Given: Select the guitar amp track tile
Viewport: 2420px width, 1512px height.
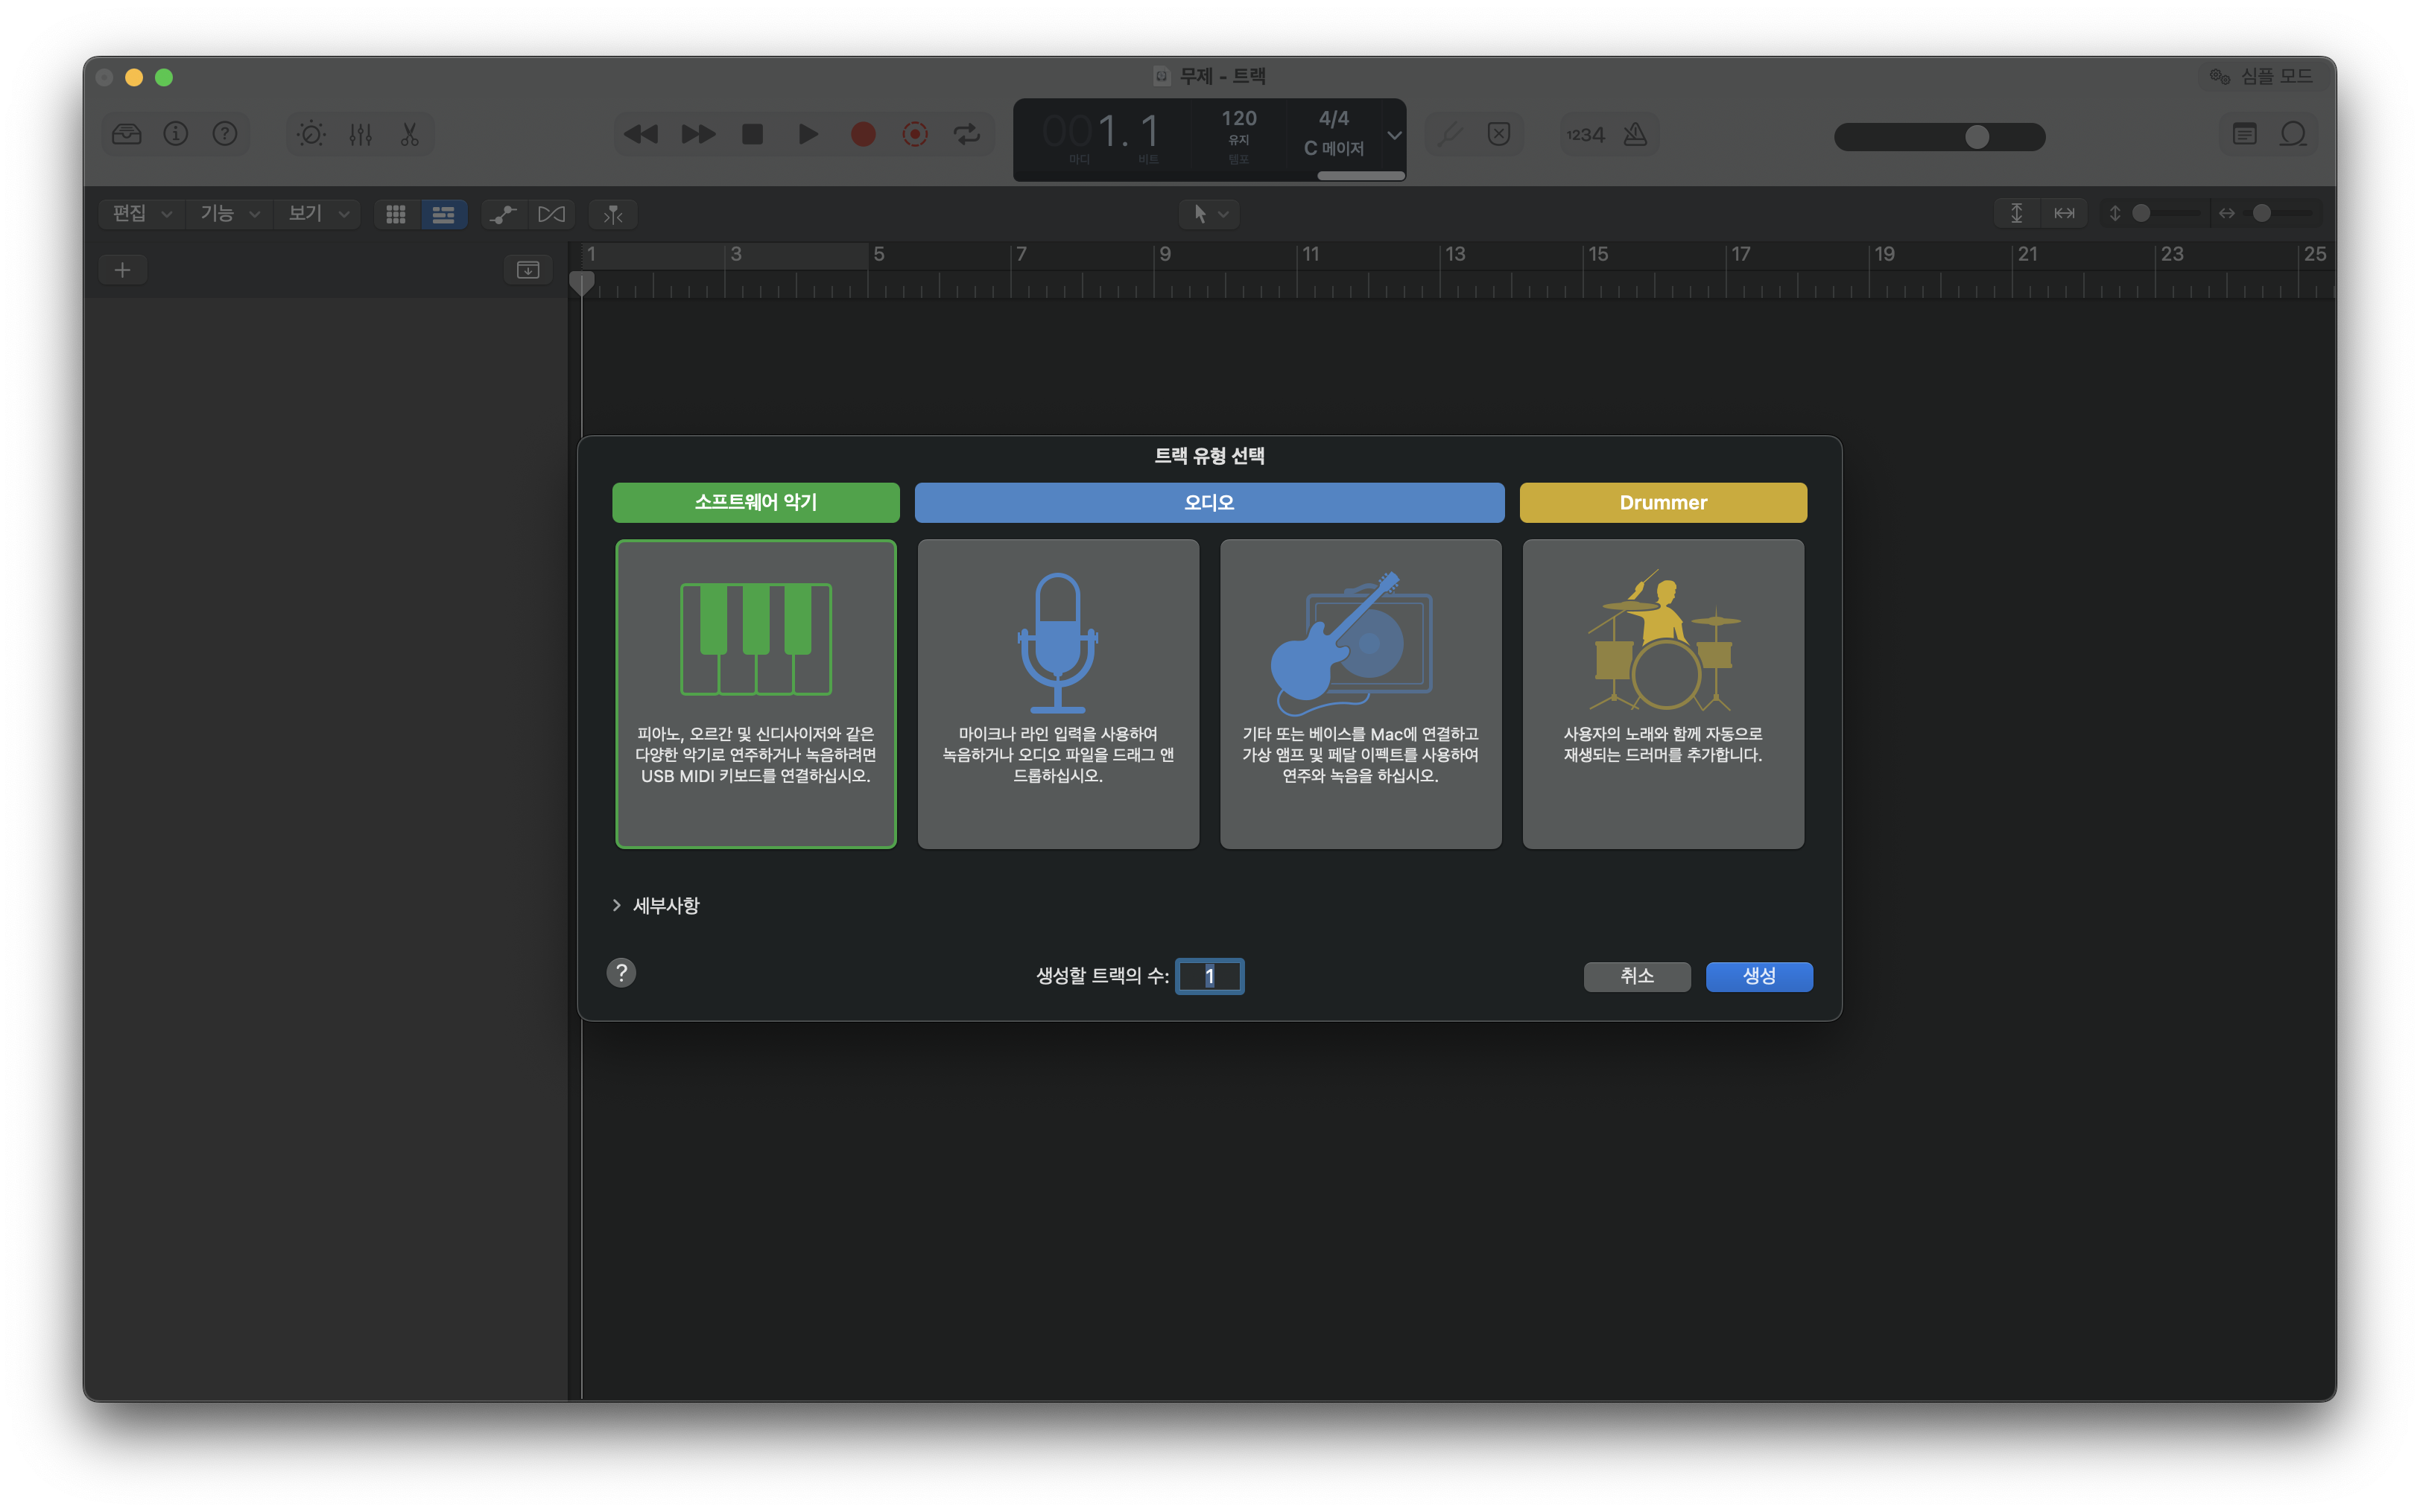Looking at the screenshot, I should [1360, 693].
